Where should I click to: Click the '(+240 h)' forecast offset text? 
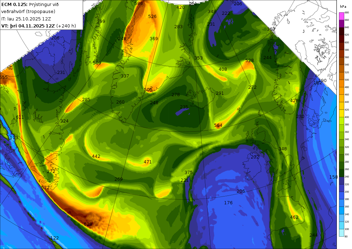click(x=66, y=26)
